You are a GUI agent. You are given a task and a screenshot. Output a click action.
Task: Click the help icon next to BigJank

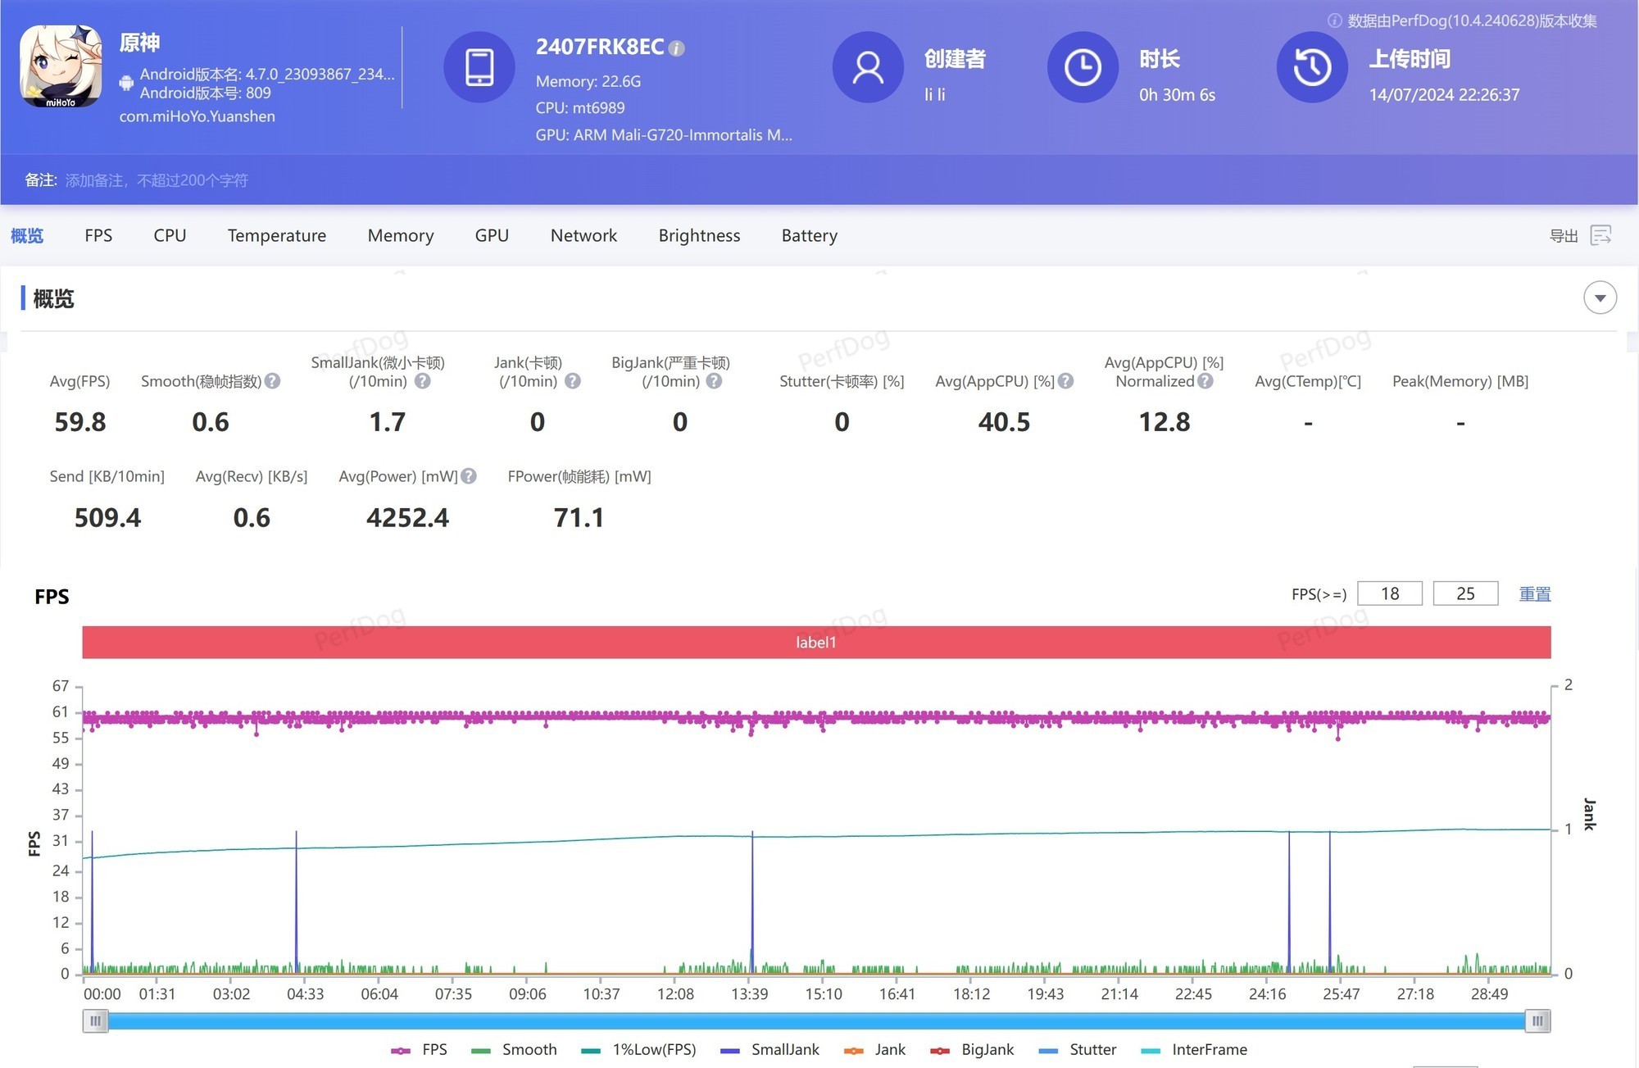click(714, 381)
